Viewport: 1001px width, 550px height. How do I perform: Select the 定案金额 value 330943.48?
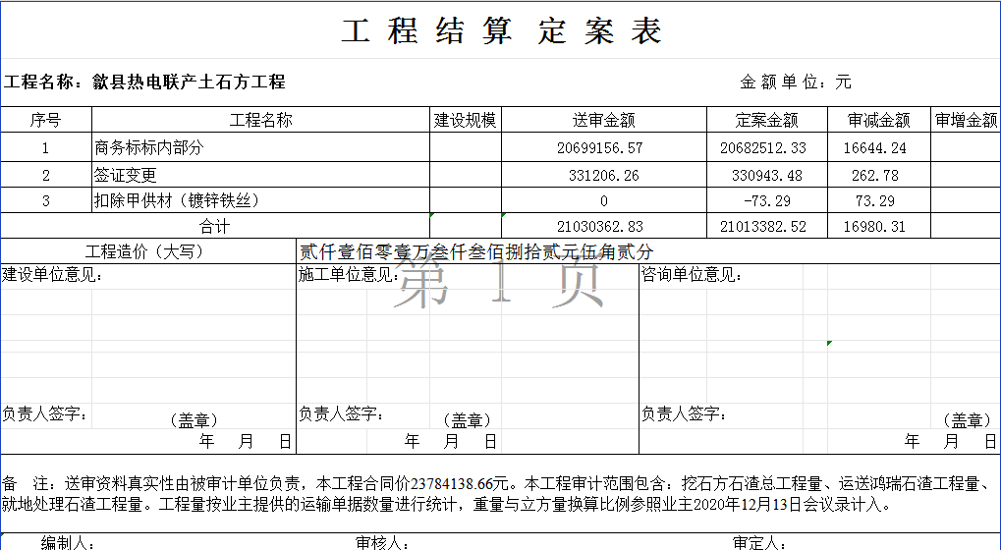coord(768,176)
